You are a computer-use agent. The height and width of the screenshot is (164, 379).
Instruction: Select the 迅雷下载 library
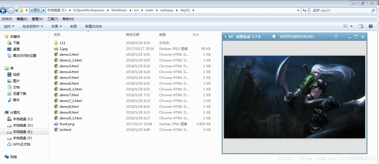19,93
